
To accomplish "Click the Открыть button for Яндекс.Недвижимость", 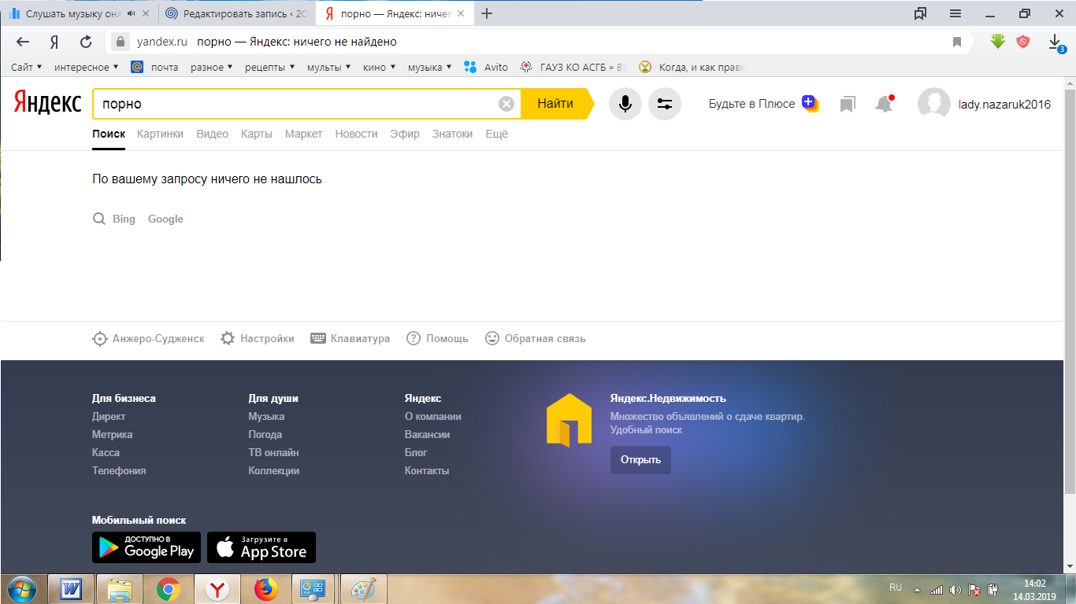I will [640, 459].
